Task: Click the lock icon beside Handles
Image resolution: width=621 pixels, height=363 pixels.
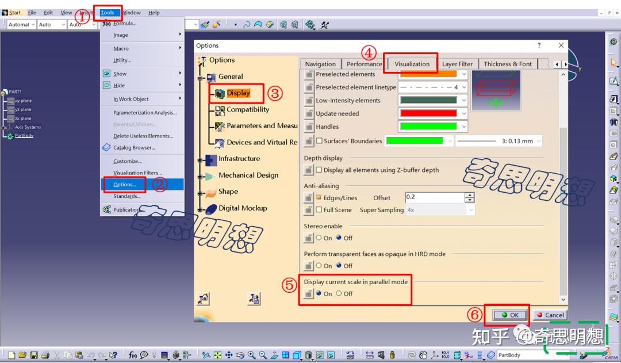Action: [309, 127]
